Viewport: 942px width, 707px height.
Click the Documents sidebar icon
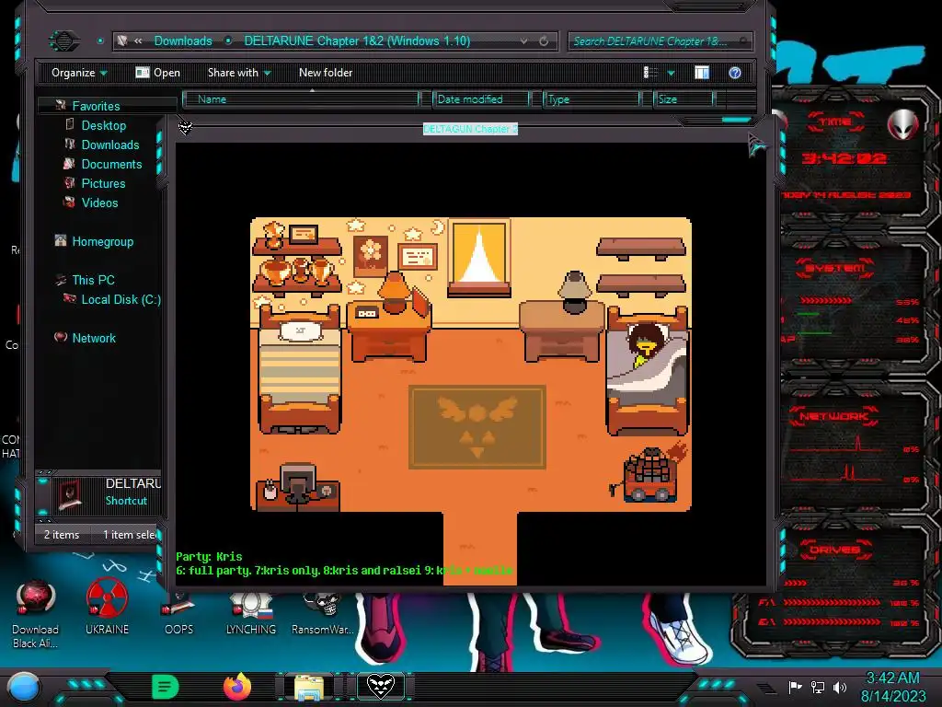tap(69, 164)
